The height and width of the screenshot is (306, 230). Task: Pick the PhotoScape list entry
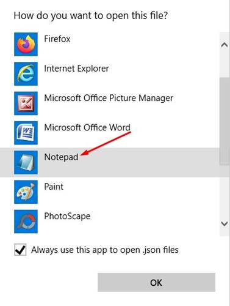(110, 222)
